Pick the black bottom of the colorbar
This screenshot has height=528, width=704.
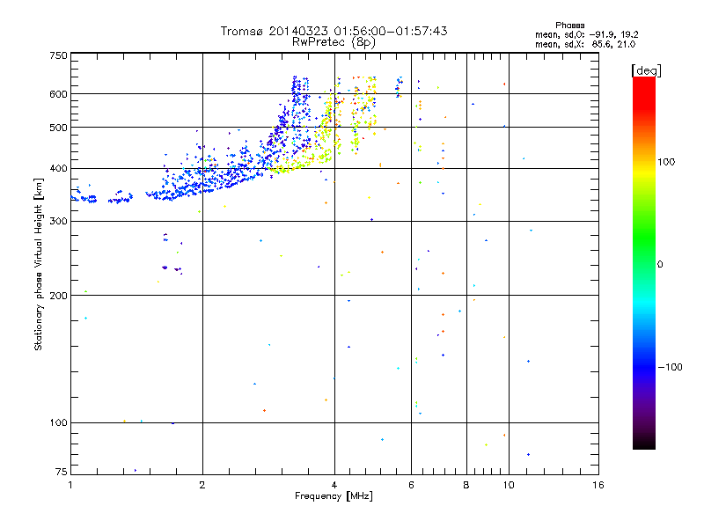pos(644,444)
